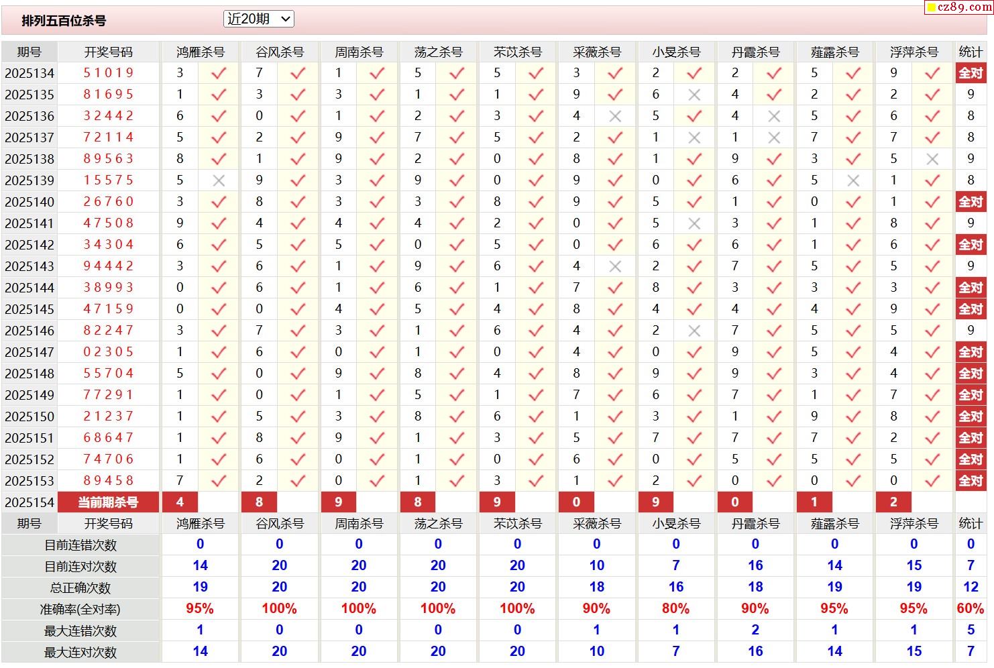
Task: Click draw number 8 9 4 5 8
Action: click(x=109, y=480)
